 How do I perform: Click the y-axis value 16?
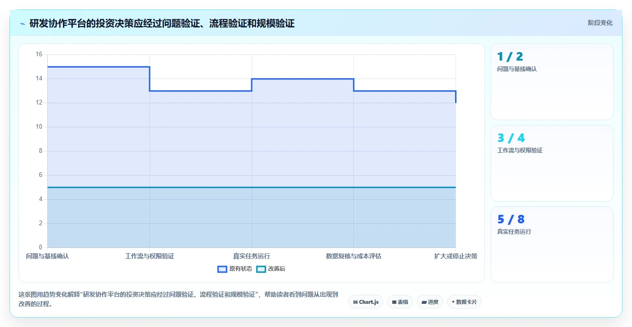[x=39, y=54]
